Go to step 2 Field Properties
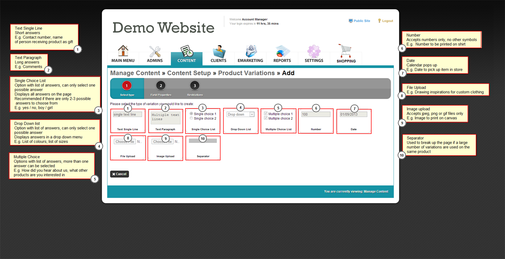This screenshot has height=259, width=505. pyautogui.click(x=161, y=86)
